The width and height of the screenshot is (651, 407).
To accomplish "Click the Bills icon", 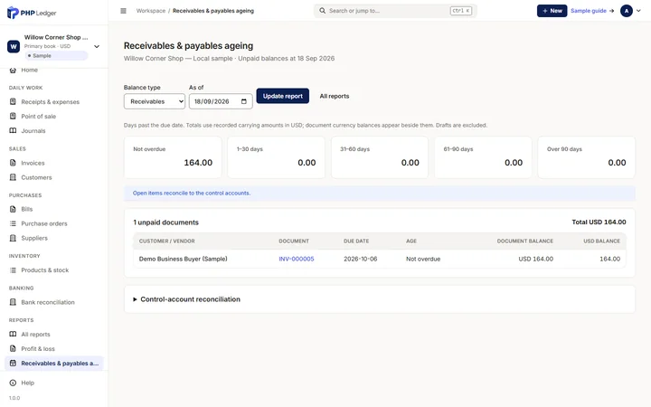I will pos(13,209).
